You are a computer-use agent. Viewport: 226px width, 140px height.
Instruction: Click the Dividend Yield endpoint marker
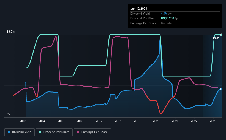click(221, 89)
